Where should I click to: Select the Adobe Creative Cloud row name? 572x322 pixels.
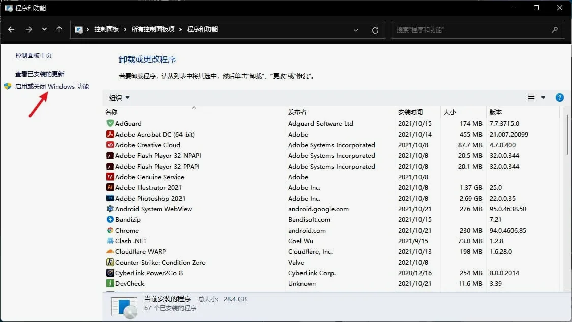coord(148,145)
